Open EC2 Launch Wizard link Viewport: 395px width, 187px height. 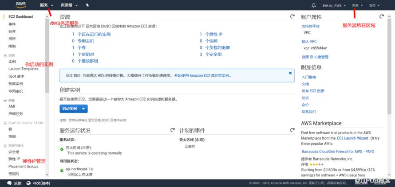pyautogui.click(x=353, y=138)
